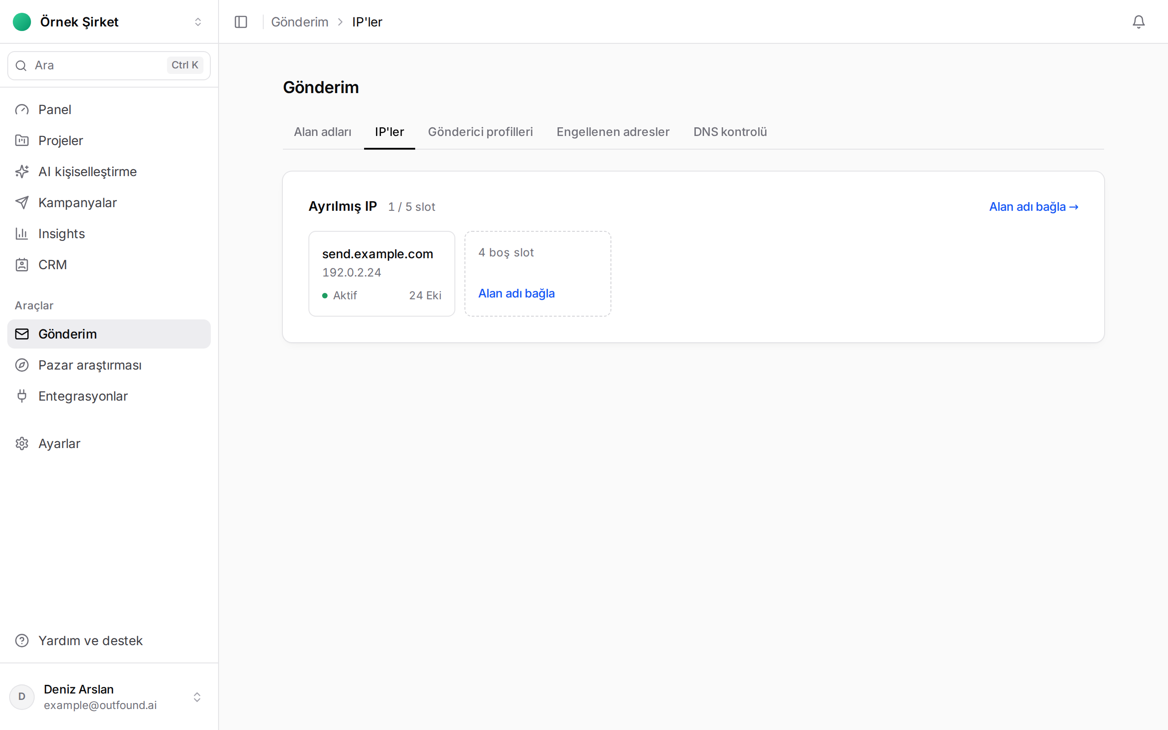Click the 24 Eki date
The image size is (1168, 730).
[425, 296]
